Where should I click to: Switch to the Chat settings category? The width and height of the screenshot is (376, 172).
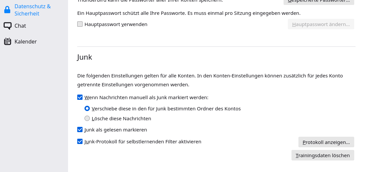point(20,26)
